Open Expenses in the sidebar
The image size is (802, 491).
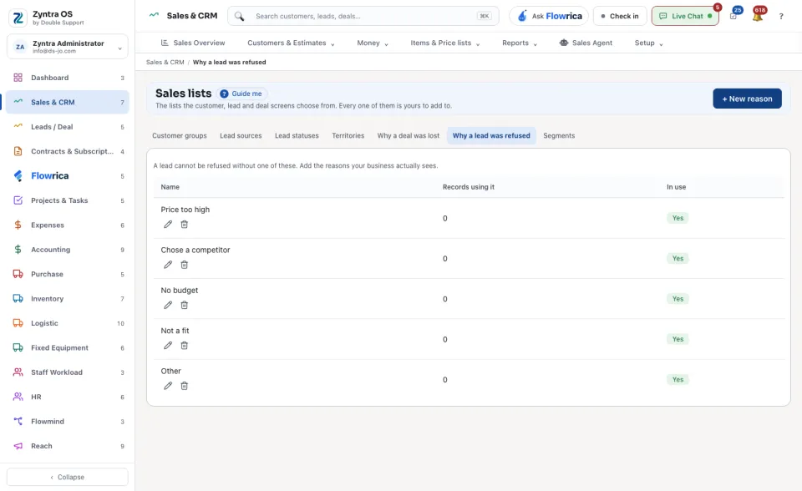pos(68,225)
